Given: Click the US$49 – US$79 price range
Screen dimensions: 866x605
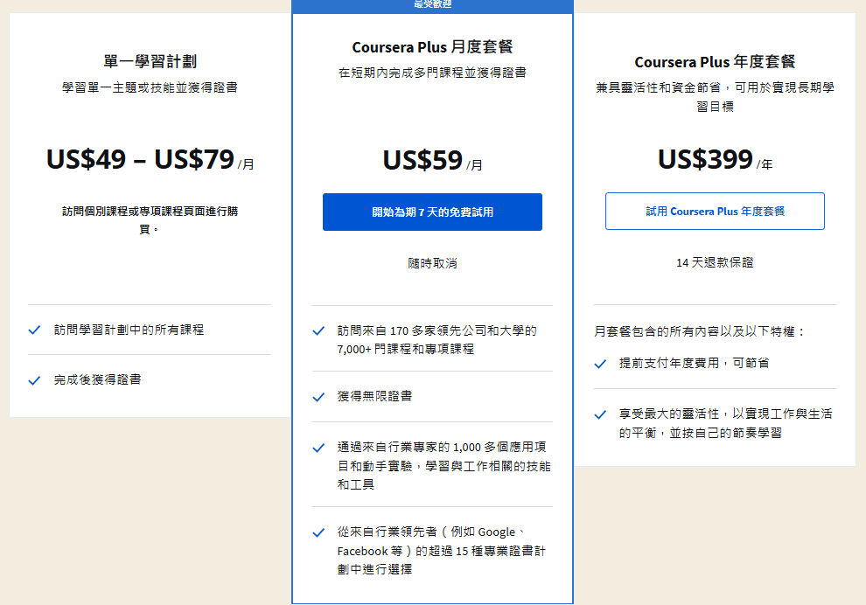Looking at the screenshot, I should point(140,159).
